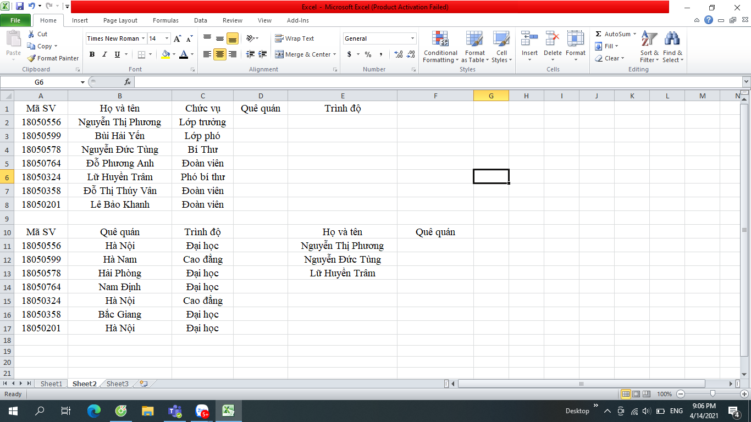Open Format cells menu in Cells group

click(x=576, y=47)
